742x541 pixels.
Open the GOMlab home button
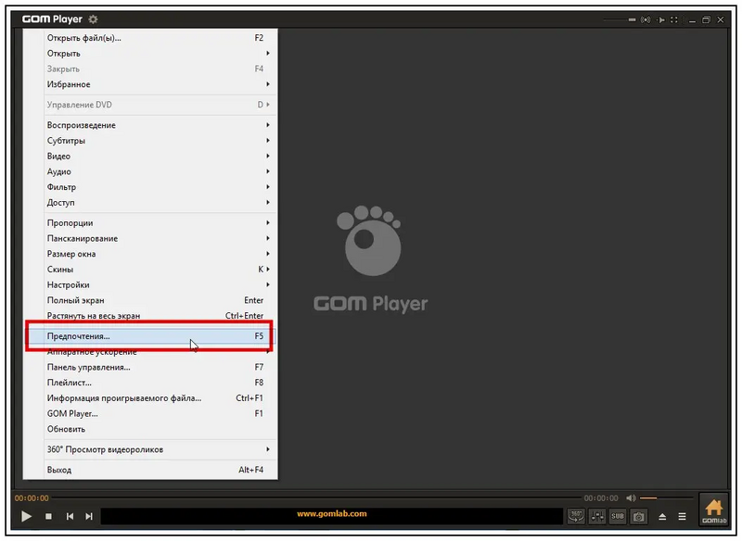click(x=713, y=510)
